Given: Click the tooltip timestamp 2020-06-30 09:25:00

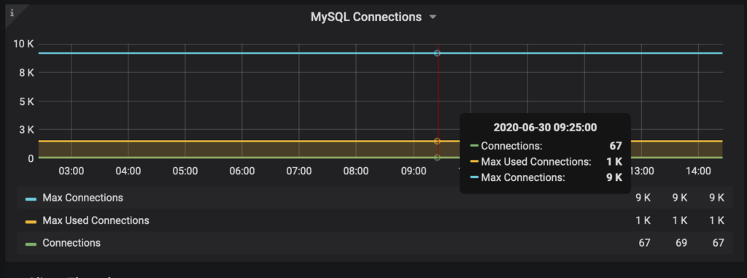Looking at the screenshot, I should [x=545, y=127].
